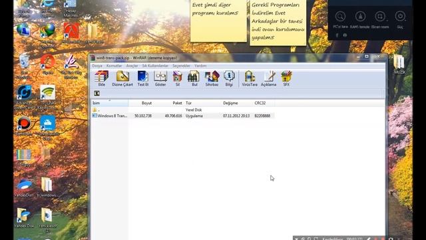Open the Yandex.Disk folder shortcut
Screen dimensions: 426x240
(24, 217)
